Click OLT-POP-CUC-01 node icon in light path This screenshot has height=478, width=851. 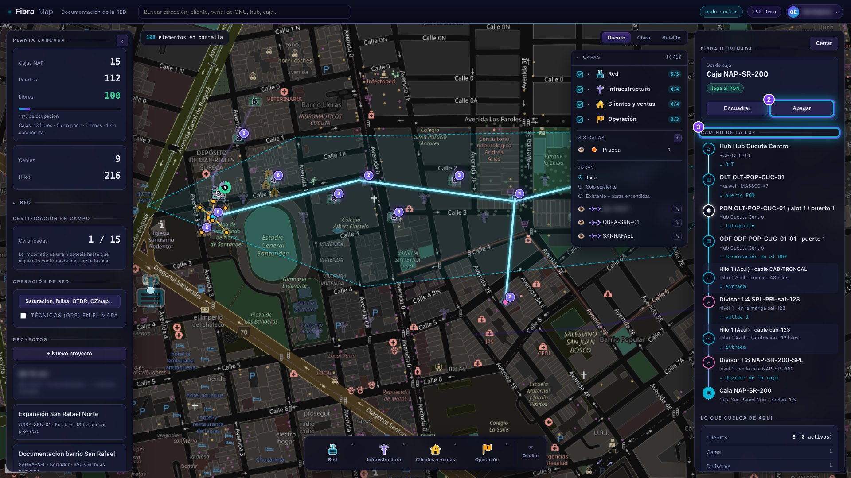[x=708, y=180]
